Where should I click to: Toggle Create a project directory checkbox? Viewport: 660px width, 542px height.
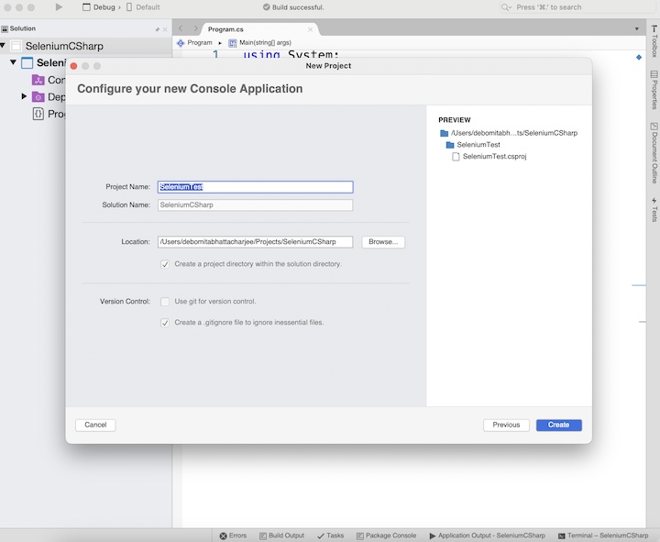pos(165,264)
